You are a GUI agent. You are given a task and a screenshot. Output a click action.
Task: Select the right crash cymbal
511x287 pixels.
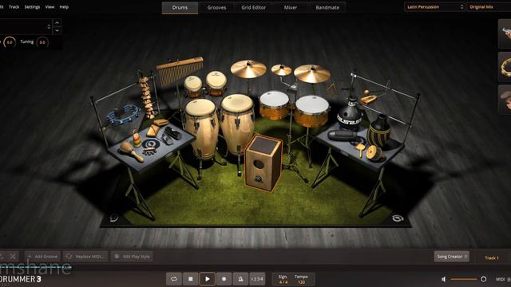(x=312, y=73)
